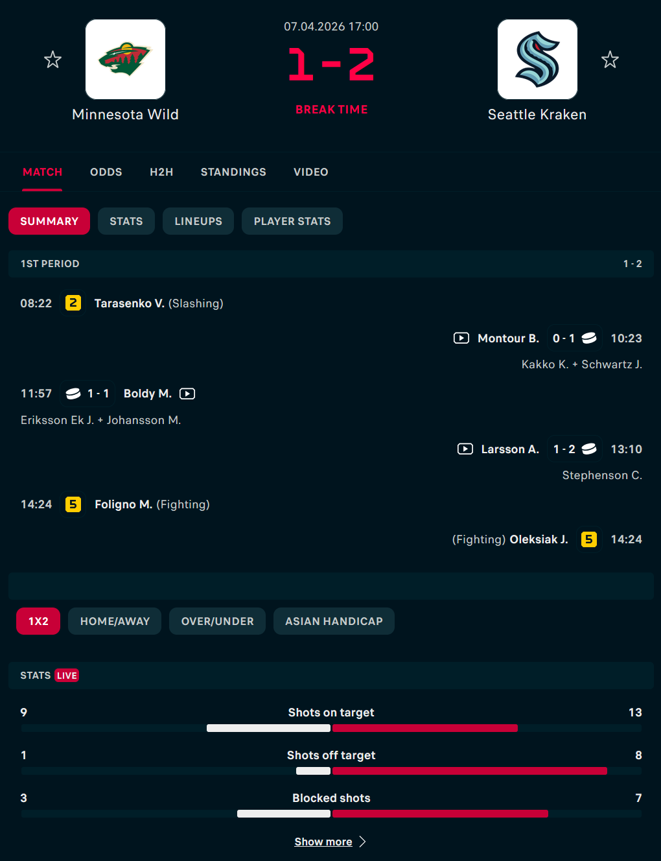Viewport: 661px width, 861px height.
Task: Select the HOME/AWAY odds option
Action: pos(115,621)
